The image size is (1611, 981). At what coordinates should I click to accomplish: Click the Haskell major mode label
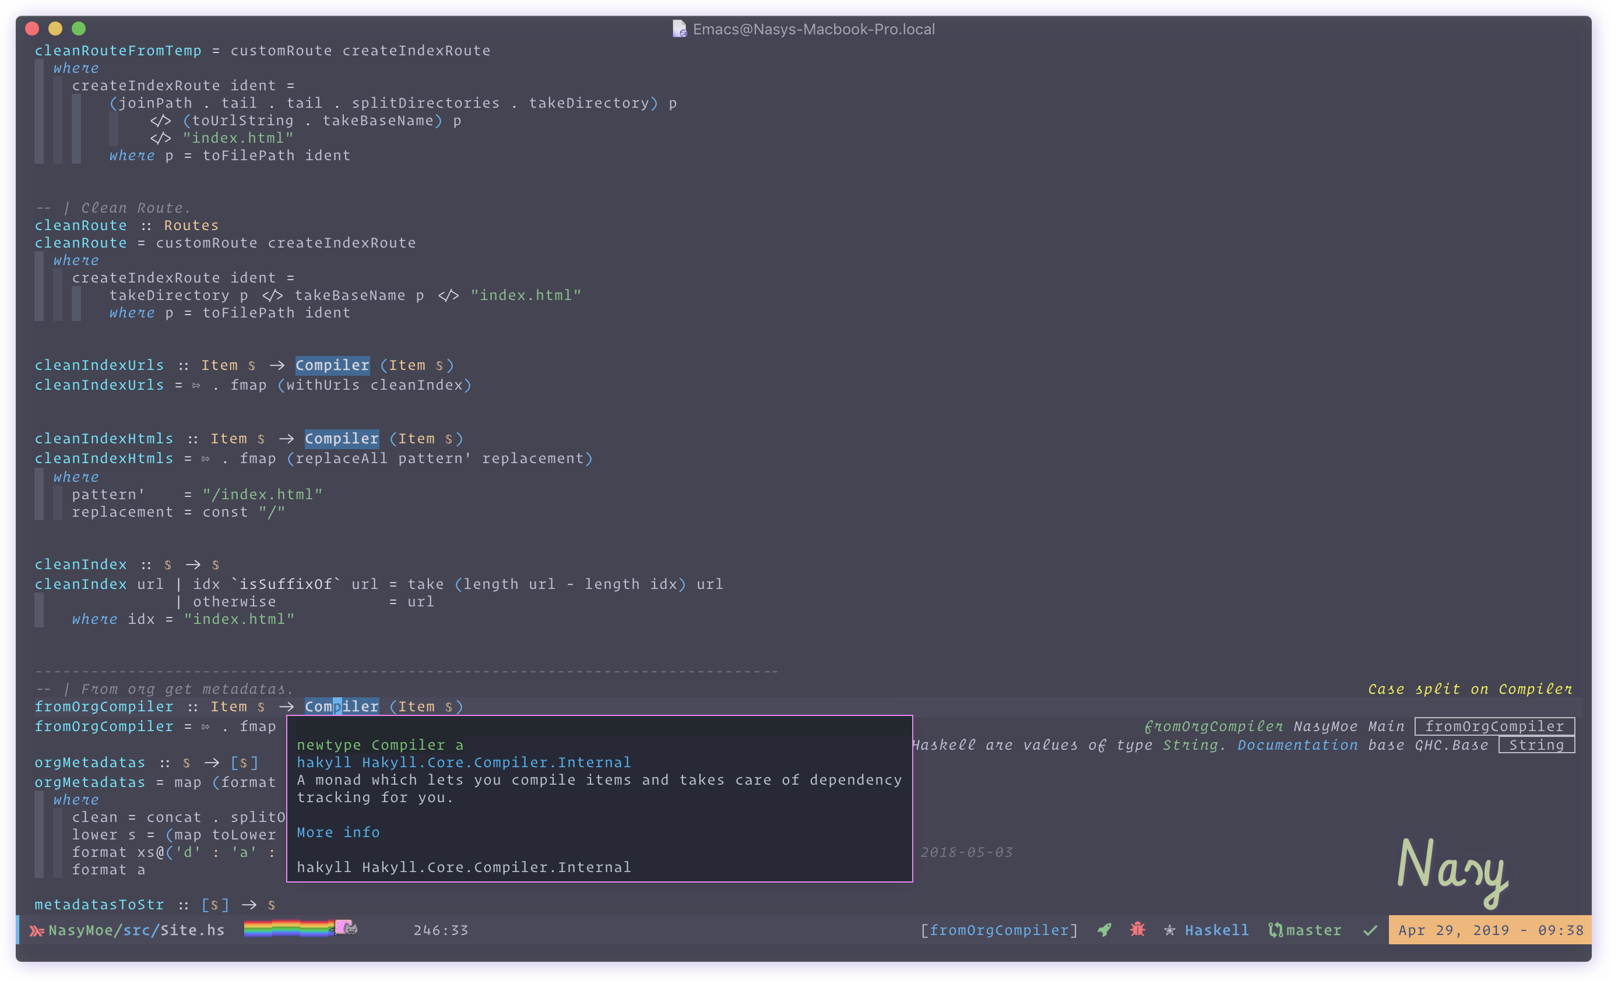[x=1217, y=929]
